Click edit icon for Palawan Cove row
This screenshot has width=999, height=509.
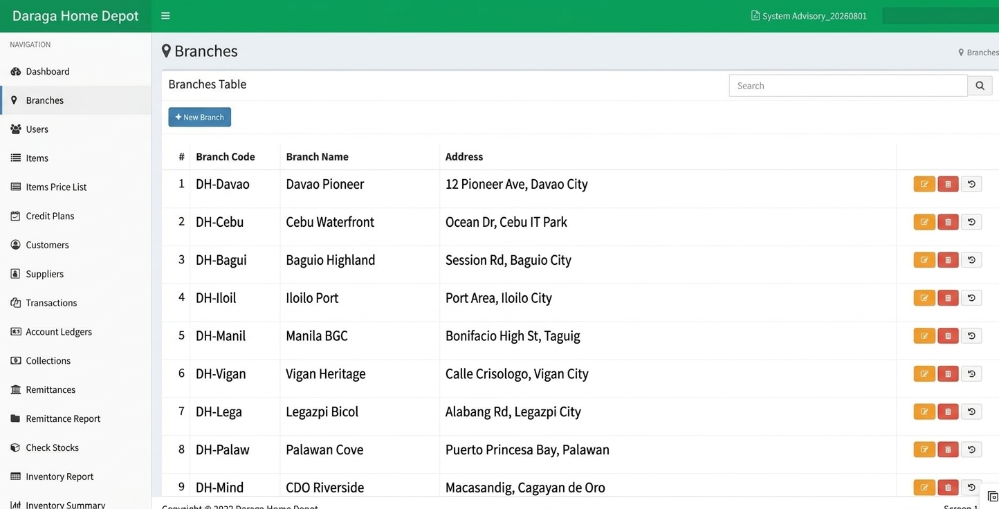coord(924,450)
